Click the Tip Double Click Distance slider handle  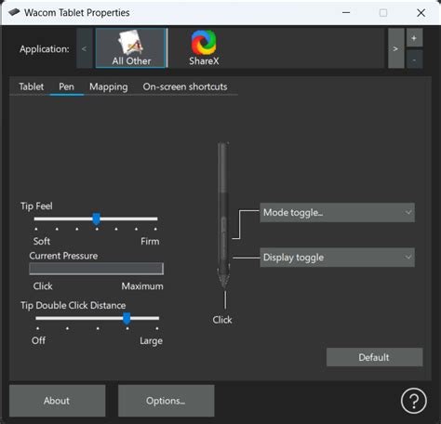tap(127, 318)
